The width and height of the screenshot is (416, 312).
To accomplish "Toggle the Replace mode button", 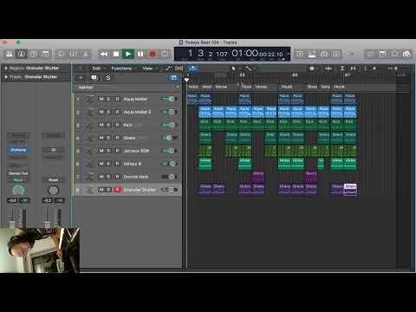I will pyautogui.click(x=300, y=54).
